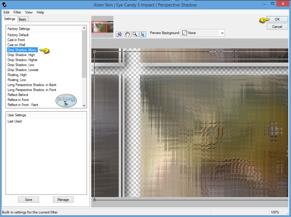Select the zoom magnifier tool
291x217 pixels.
(135, 34)
